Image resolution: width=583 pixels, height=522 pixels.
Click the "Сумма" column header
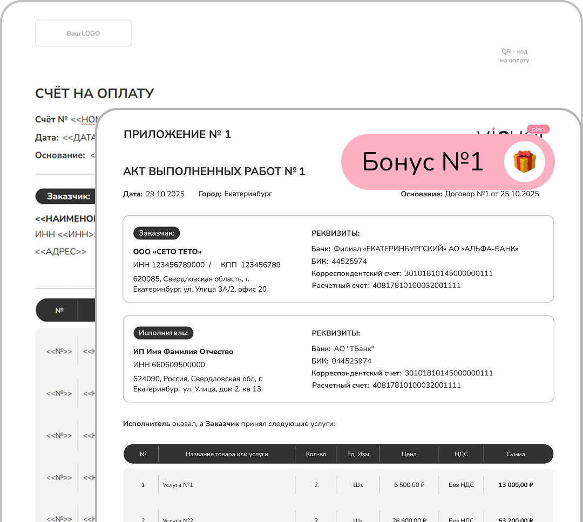pos(516,454)
